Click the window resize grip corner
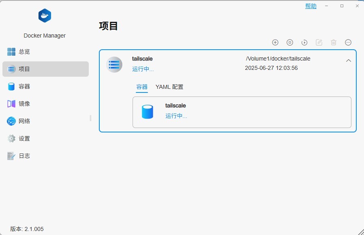 (361, 232)
